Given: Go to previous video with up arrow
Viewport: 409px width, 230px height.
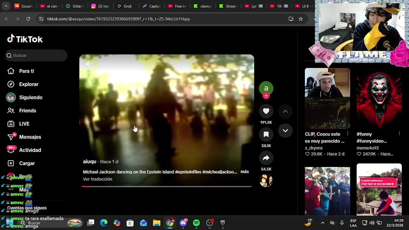Looking at the screenshot, I should tap(285, 111).
